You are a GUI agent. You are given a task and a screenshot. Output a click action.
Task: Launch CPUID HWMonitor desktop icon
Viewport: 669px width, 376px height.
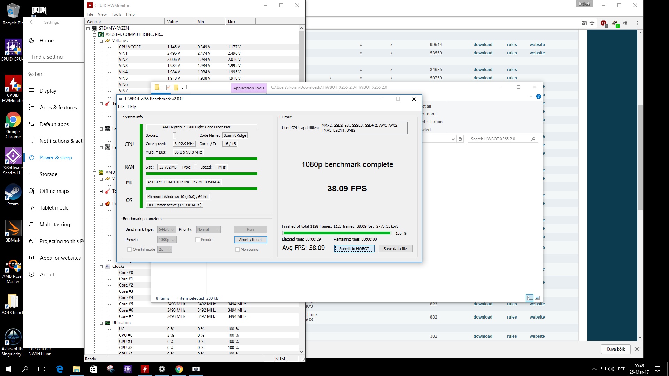click(13, 89)
